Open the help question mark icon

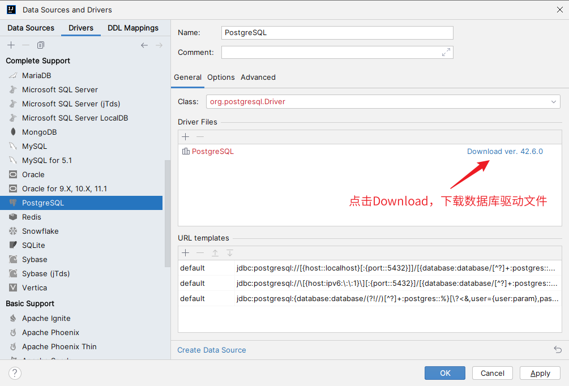click(x=15, y=373)
